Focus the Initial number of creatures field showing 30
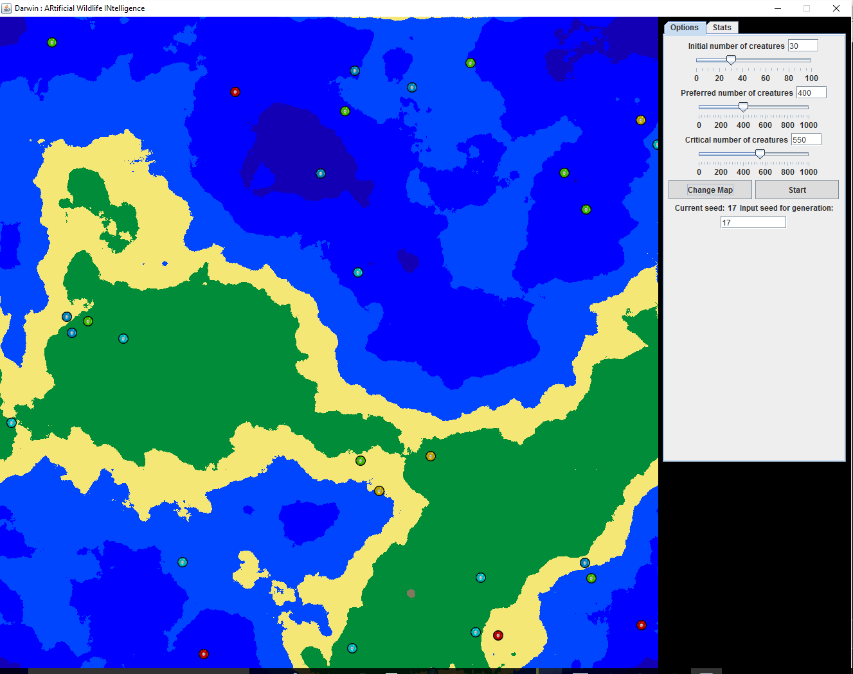 (803, 46)
